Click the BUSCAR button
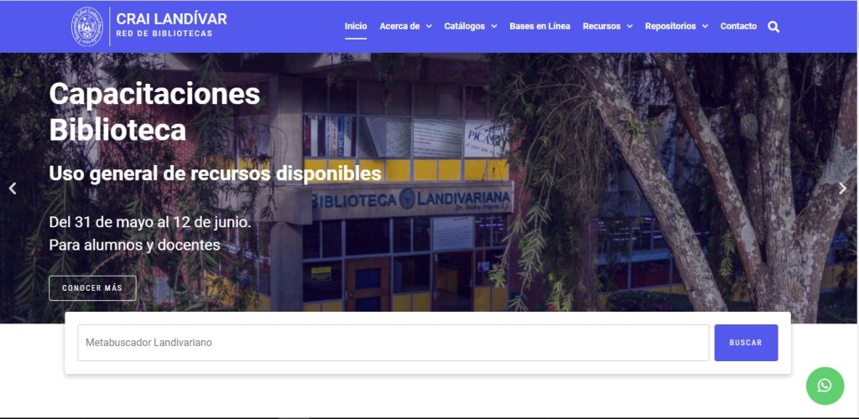859x419 pixels. (x=746, y=343)
